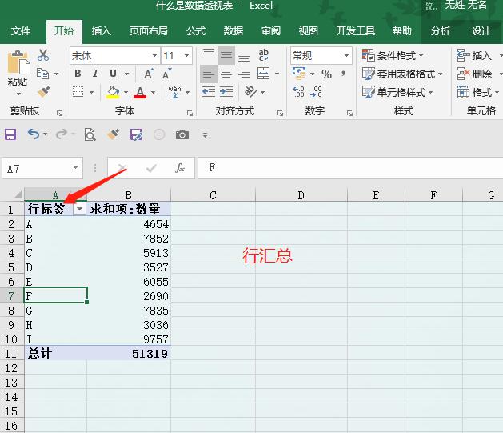Image resolution: width=503 pixels, height=433 pixels.
Task: Apply comma style number format
Action: click(343, 74)
